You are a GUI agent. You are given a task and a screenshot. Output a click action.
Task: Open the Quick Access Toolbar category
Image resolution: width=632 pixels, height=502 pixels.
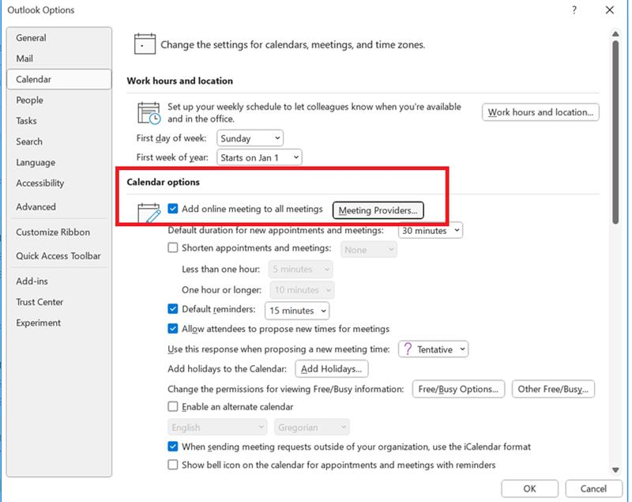(x=58, y=256)
